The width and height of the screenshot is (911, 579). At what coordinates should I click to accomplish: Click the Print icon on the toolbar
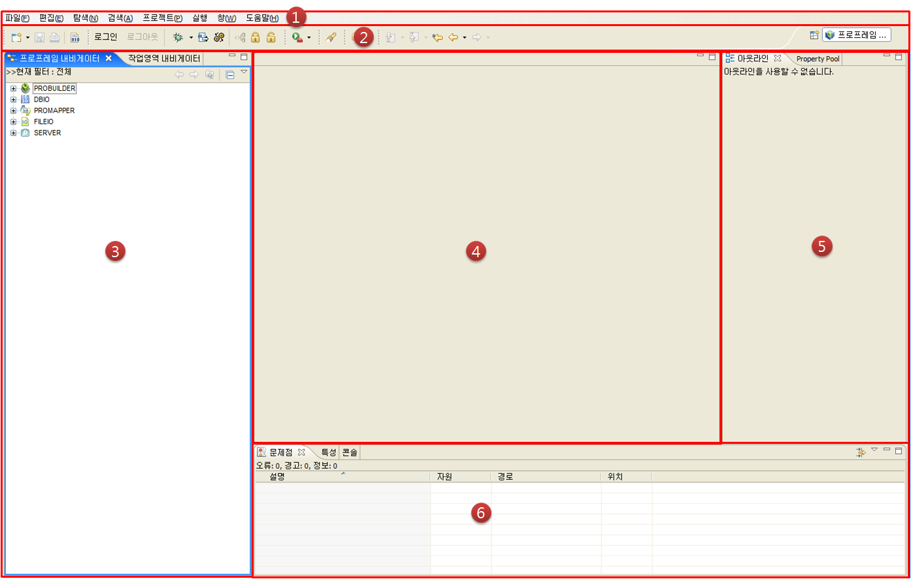tap(54, 37)
